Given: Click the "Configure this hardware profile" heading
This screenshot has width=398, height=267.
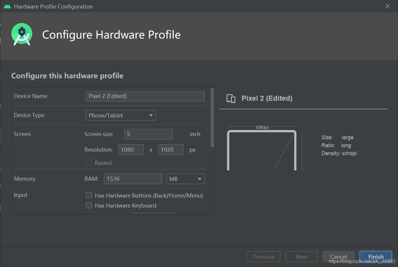Looking at the screenshot, I should pyautogui.click(x=67, y=76).
